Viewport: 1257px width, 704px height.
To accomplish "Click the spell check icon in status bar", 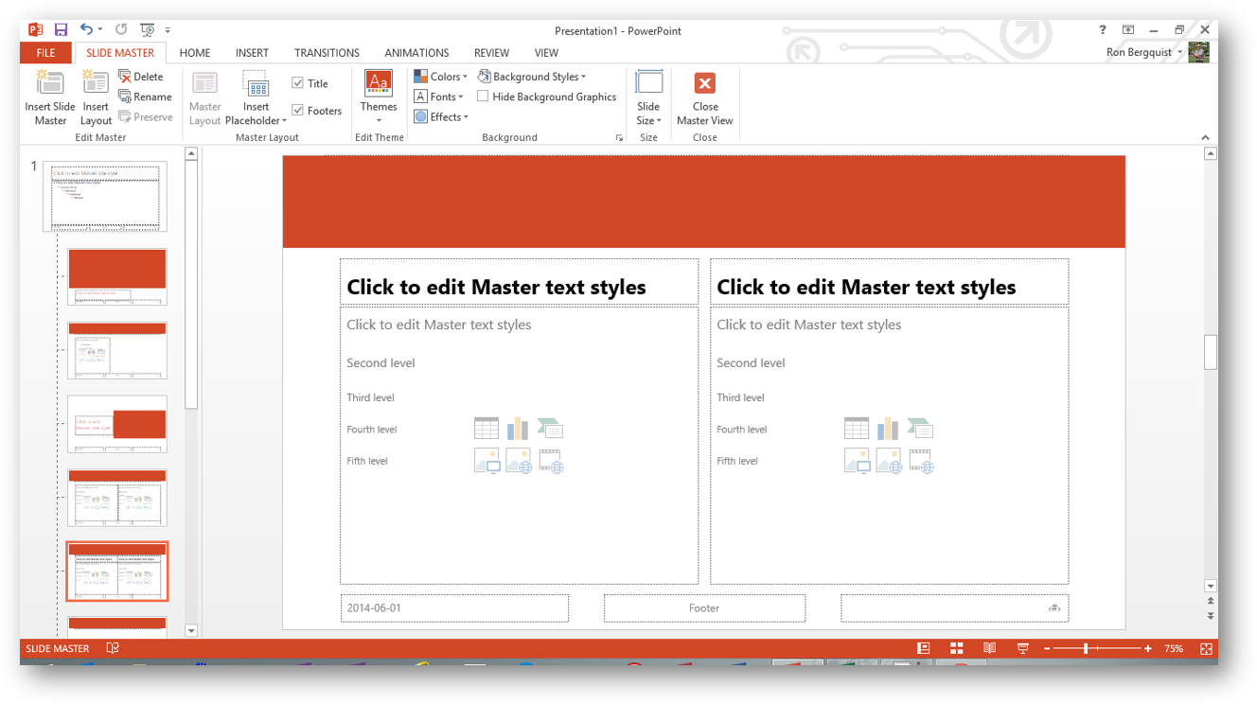I will pyautogui.click(x=113, y=648).
